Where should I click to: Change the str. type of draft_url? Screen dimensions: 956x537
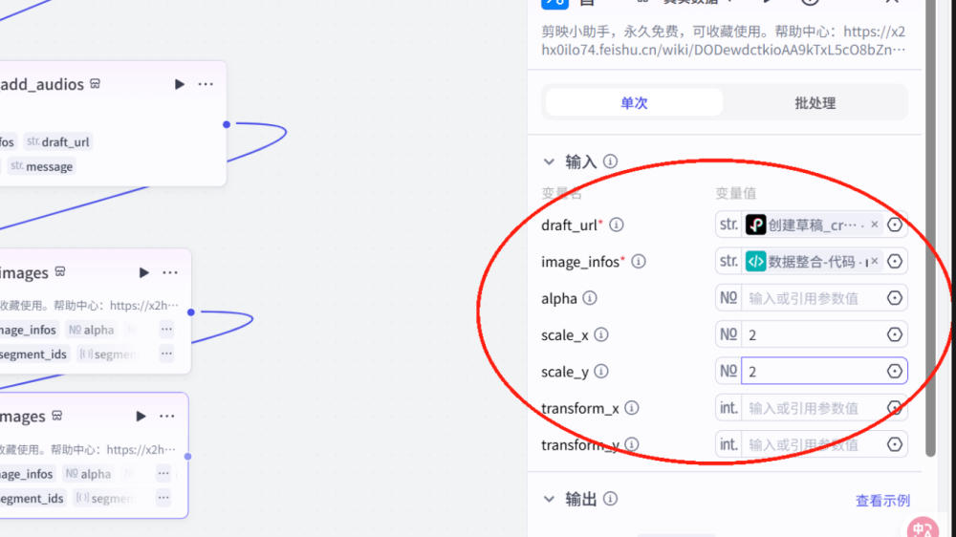coord(728,225)
